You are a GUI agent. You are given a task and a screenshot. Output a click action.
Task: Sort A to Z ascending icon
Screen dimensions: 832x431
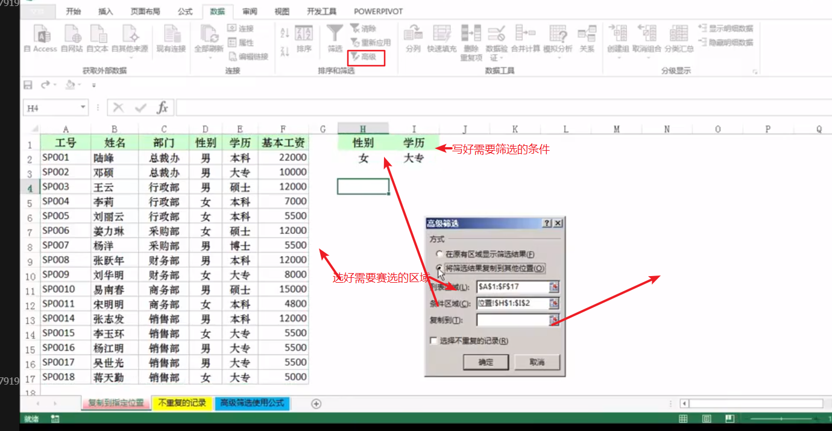(285, 33)
